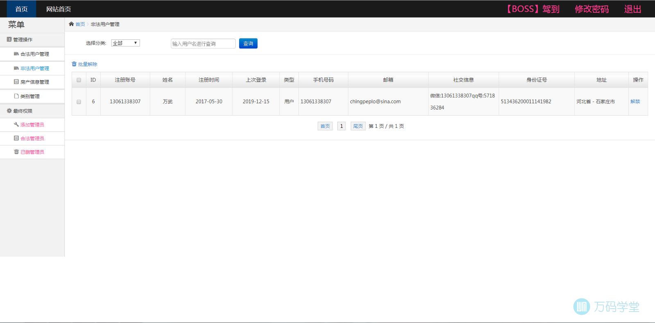Click the 注册时间 column header

coord(209,80)
